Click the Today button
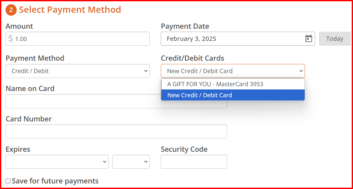Viewport: 353px width, 189px height. [x=335, y=39]
